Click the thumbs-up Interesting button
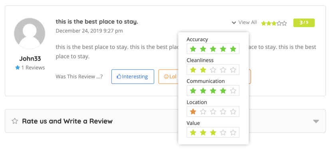 click(x=133, y=76)
